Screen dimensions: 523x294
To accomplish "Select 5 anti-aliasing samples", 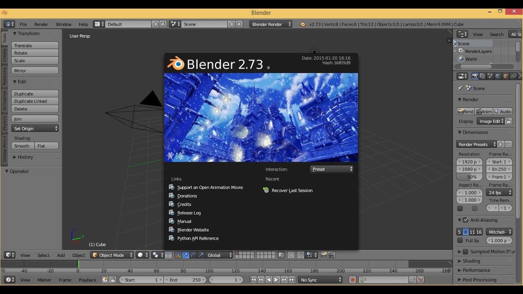I will pos(459,232).
